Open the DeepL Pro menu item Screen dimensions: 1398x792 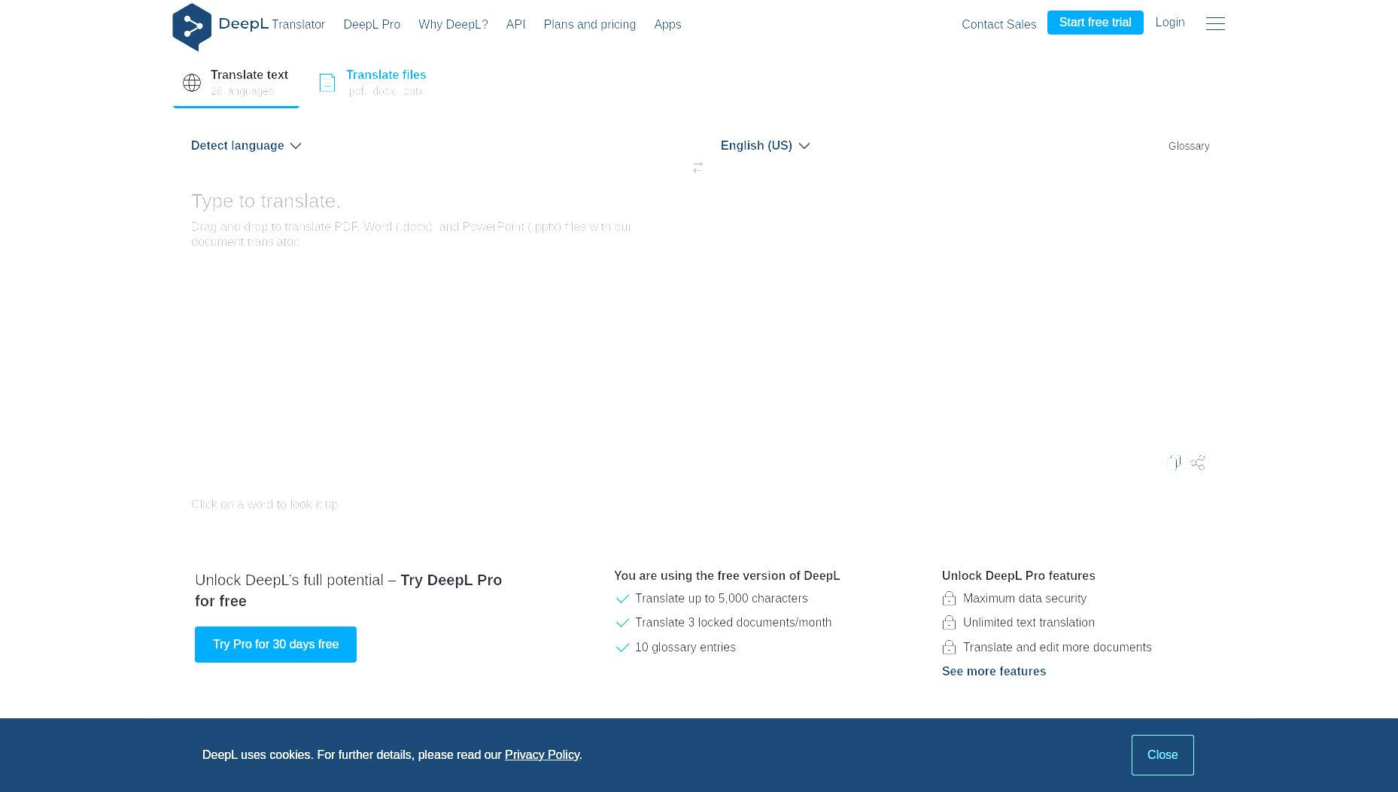point(372,25)
